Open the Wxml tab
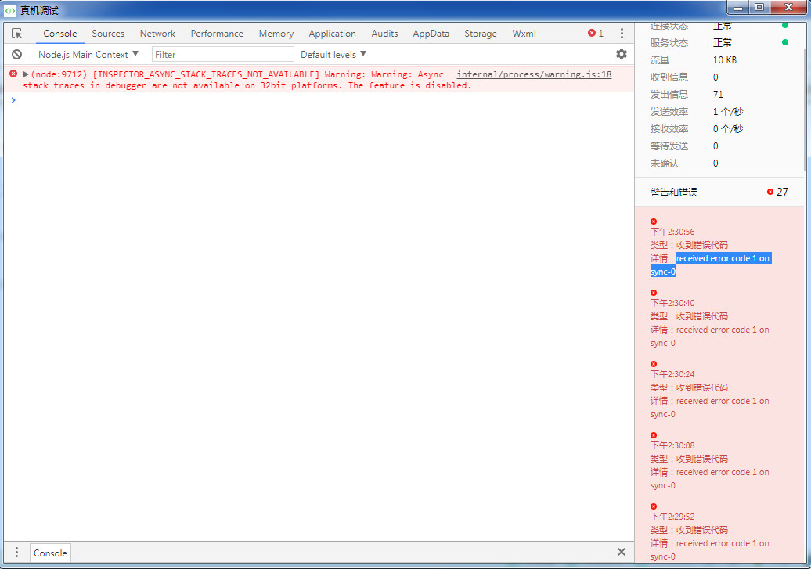This screenshot has height=569, width=811. coord(524,34)
